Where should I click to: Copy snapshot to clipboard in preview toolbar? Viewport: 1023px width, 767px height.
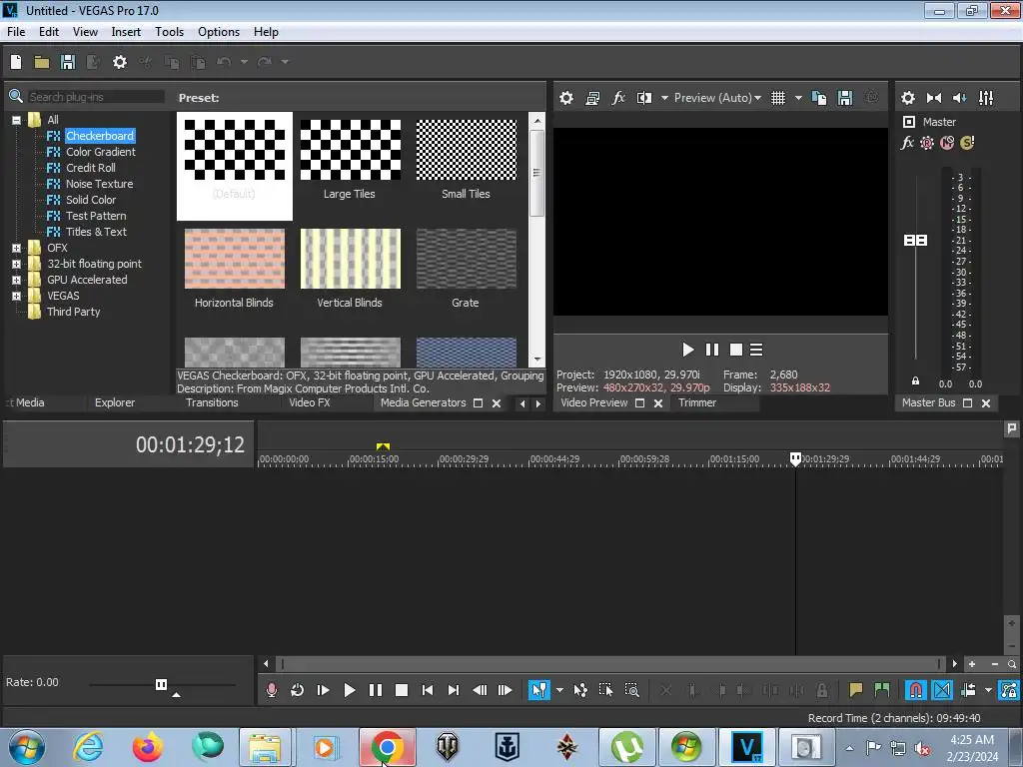[819, 98]
